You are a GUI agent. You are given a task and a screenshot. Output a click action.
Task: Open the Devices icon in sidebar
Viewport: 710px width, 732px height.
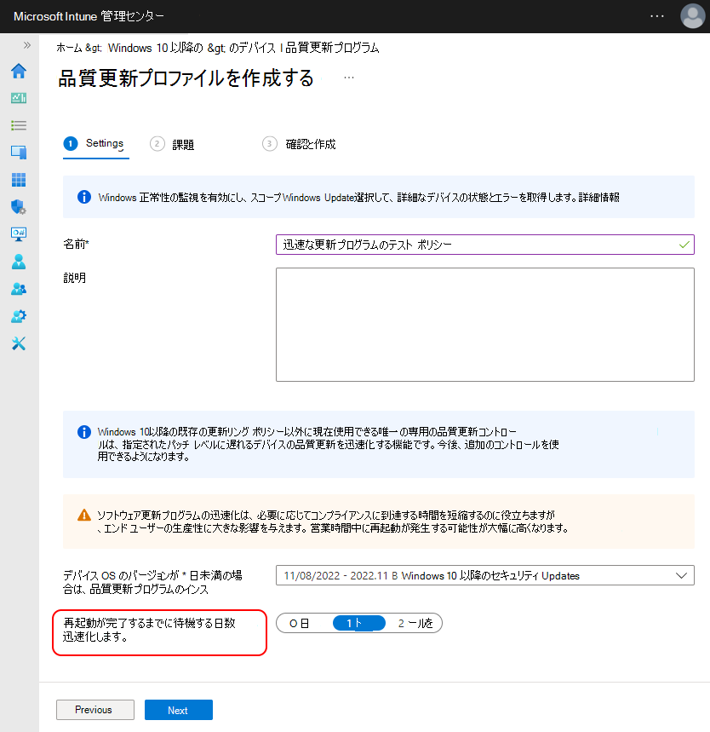tap(19, 153)
